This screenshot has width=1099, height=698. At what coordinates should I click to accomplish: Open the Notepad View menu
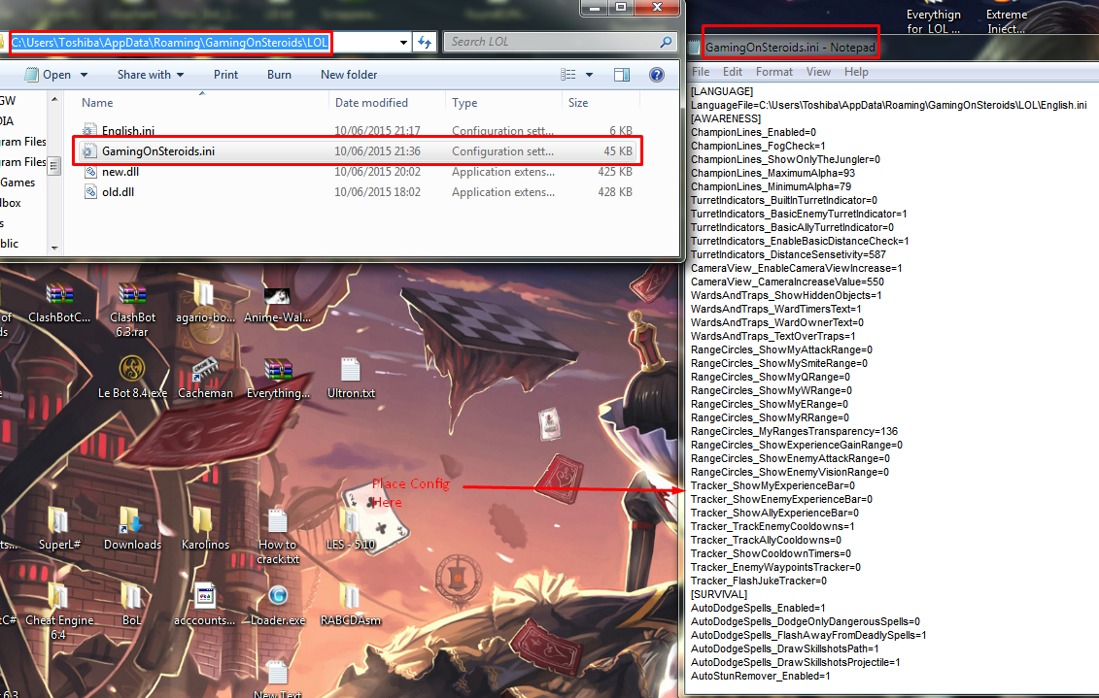point(818,72)
